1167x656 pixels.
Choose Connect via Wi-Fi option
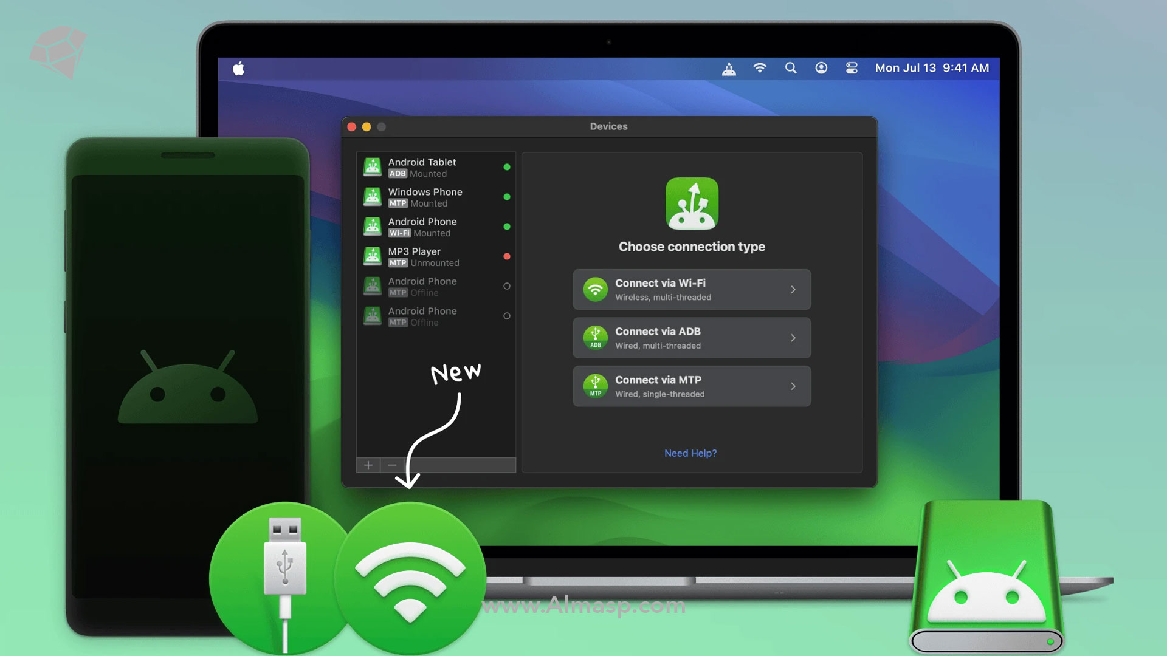[x=692, y=290]
